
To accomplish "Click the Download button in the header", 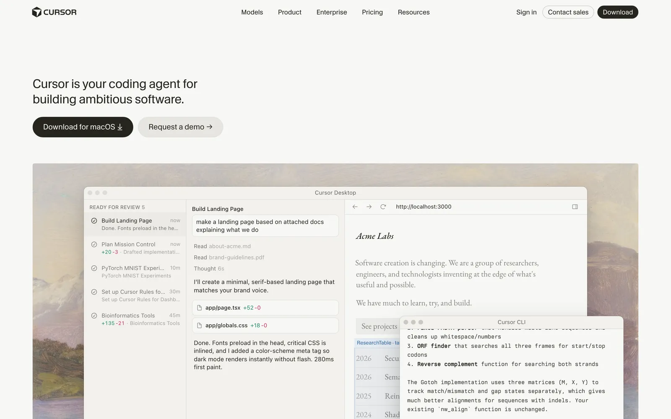I will click(x=618, y=12).
